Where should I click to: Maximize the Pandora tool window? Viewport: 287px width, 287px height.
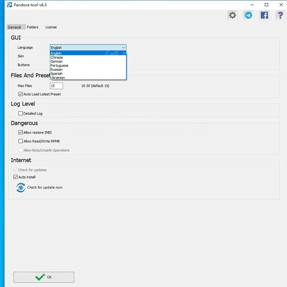point(266,5)
